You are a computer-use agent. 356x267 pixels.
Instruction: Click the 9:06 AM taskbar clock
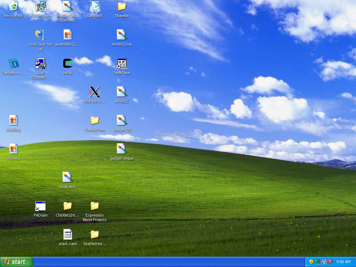click(343, 262)
